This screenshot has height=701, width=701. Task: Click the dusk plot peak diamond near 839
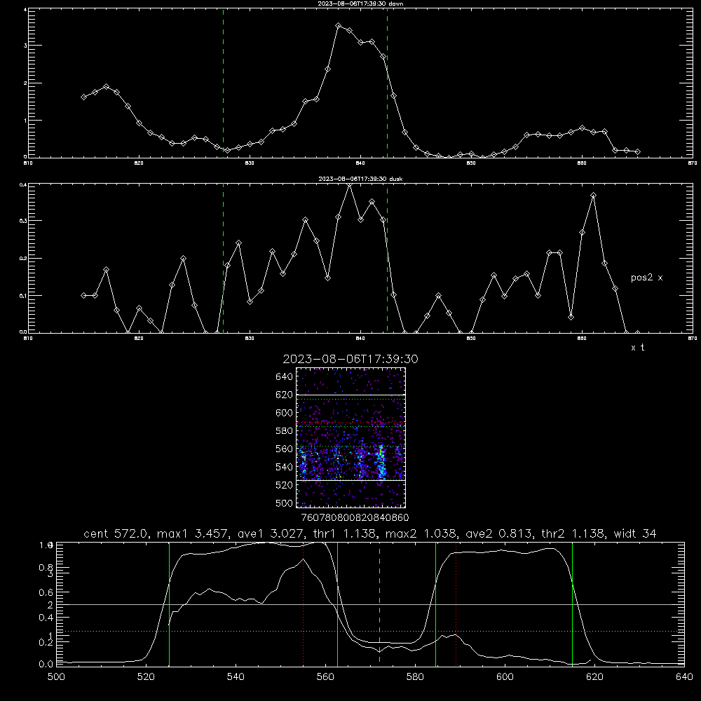point(350,185)
